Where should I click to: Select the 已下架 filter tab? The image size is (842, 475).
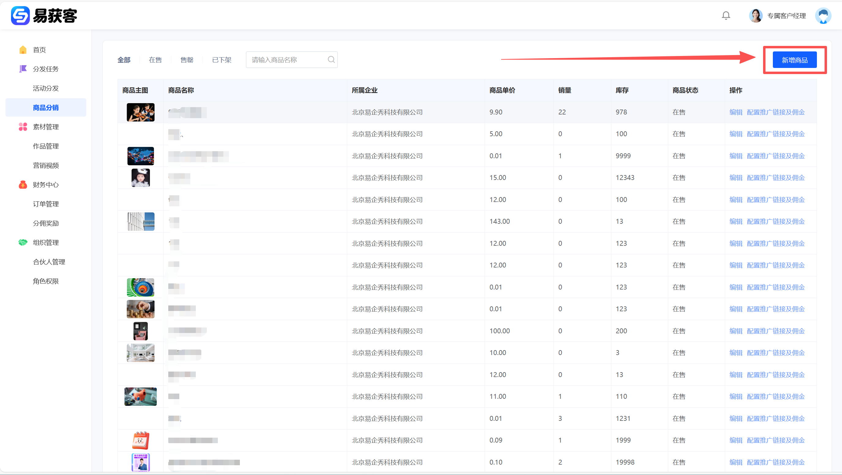click(x=222, y=60)
